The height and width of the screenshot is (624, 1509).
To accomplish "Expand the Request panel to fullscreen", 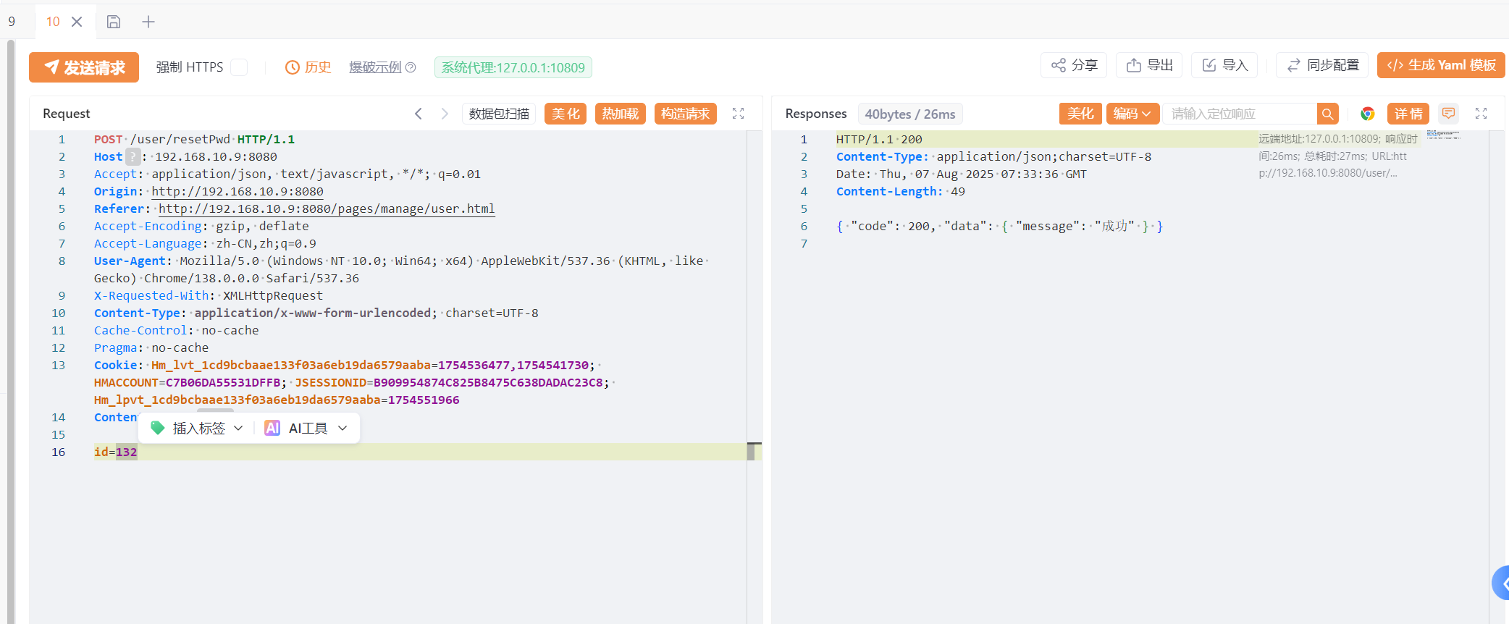I will (x=738, y=114).
